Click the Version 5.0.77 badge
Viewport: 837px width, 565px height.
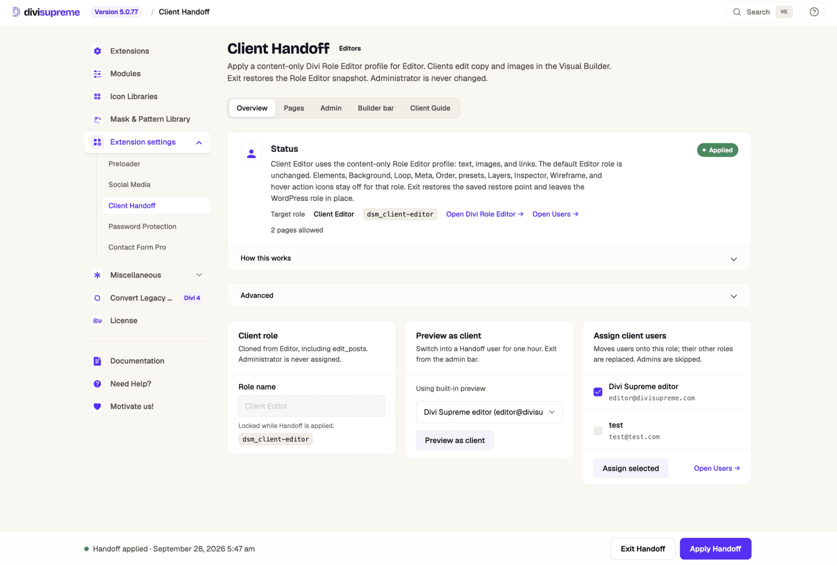pos(116,12)
